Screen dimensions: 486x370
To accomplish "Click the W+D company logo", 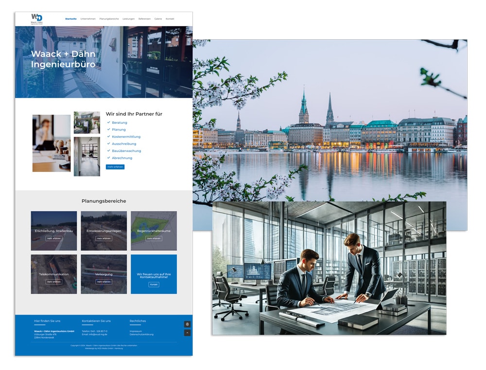I will pyautogui.click(x=36, y=17).
